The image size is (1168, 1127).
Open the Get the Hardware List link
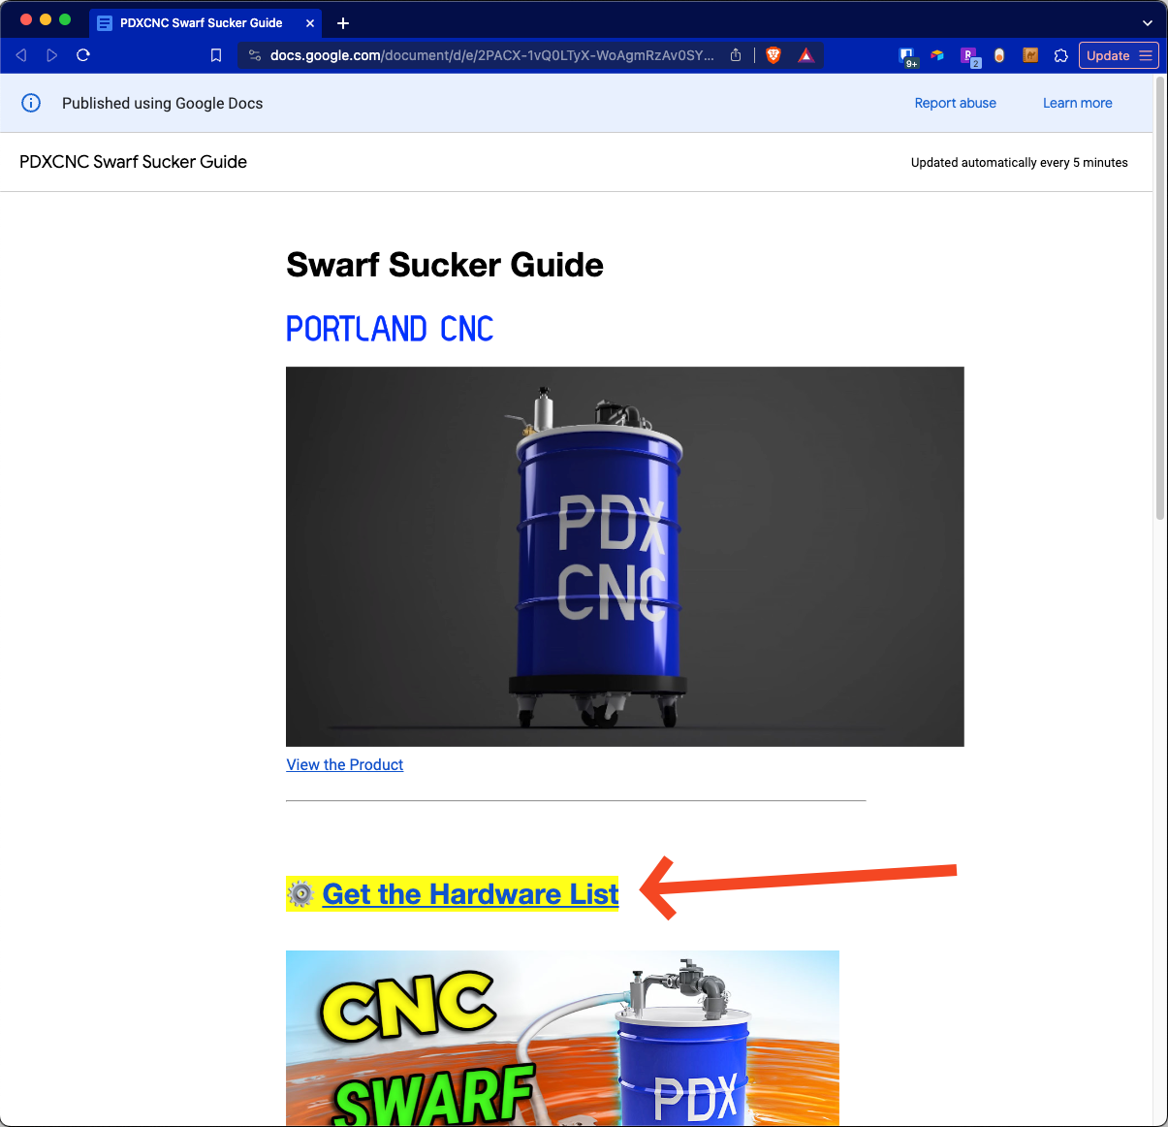[x=470, y=893]
